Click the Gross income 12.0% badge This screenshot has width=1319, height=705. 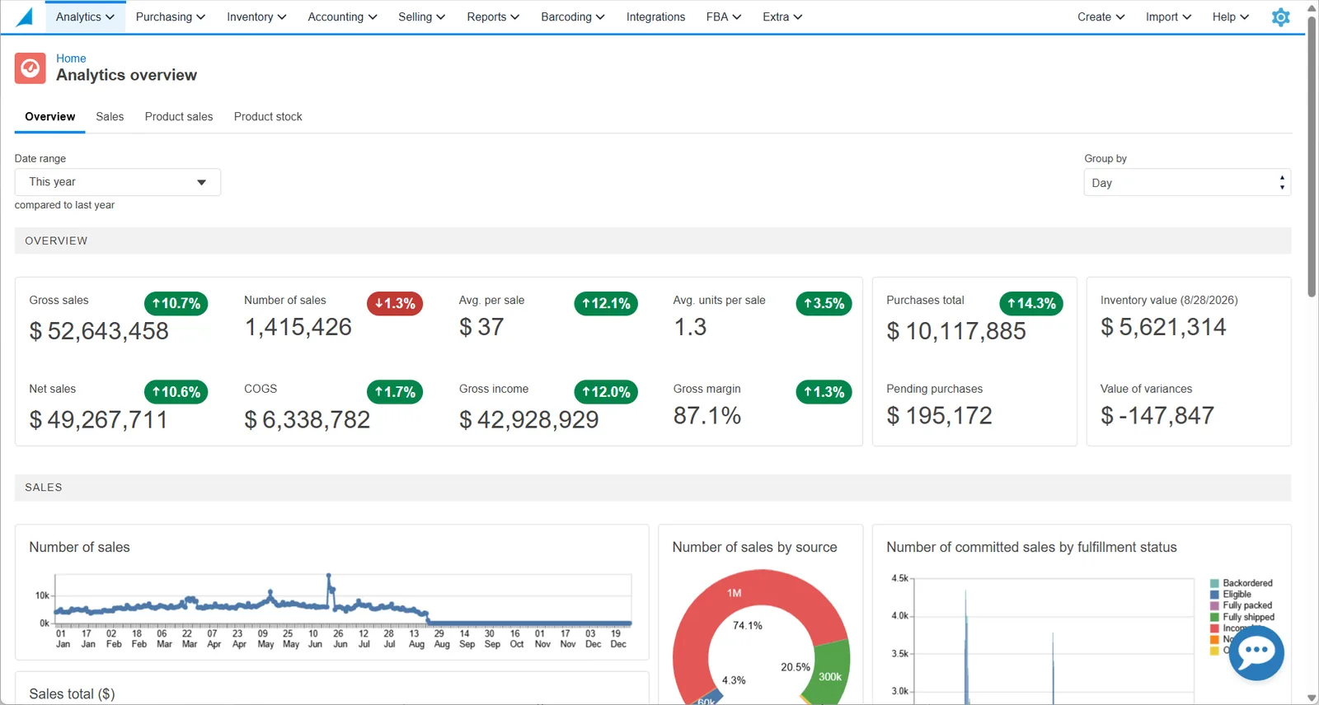click(606, 392)
